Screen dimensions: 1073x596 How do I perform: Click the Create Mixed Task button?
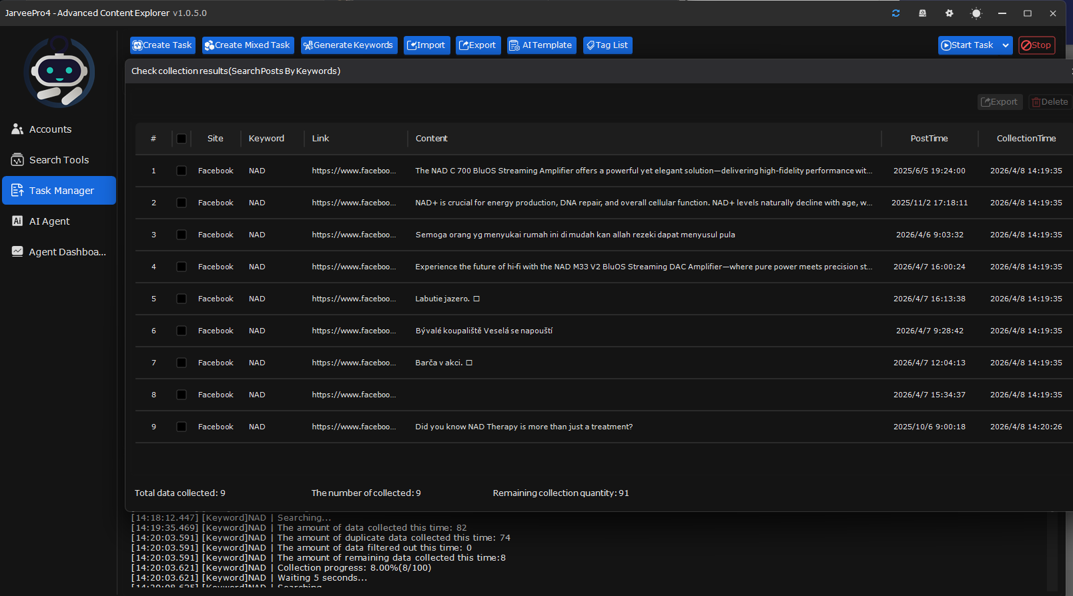(248, 45)
